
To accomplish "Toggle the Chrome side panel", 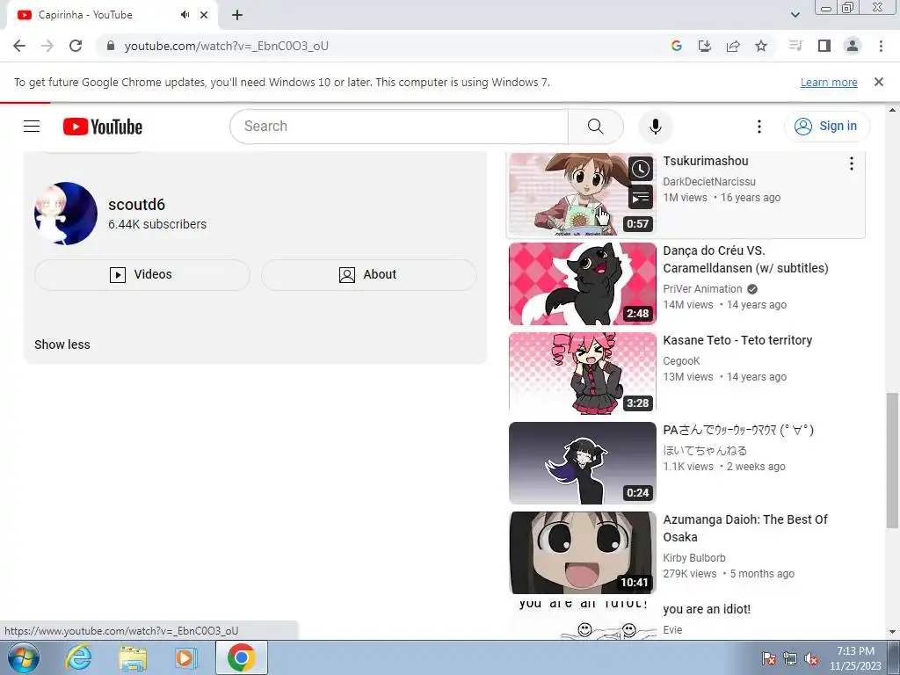I will coord(824,46).
